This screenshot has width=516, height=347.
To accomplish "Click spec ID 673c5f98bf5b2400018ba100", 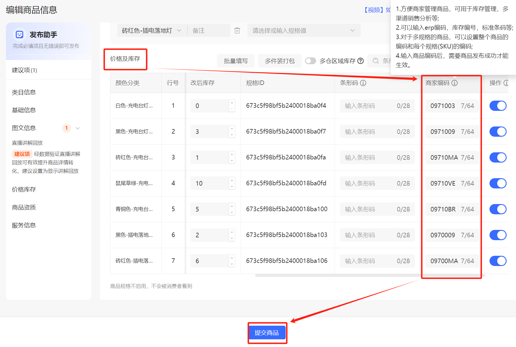I will click(287, 209).
